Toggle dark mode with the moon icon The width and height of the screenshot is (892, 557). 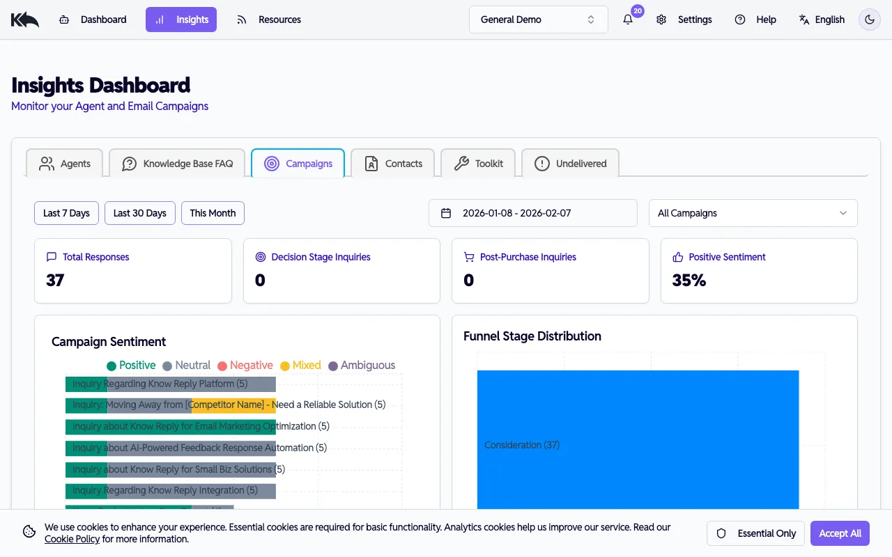click(x=869, y=19)
